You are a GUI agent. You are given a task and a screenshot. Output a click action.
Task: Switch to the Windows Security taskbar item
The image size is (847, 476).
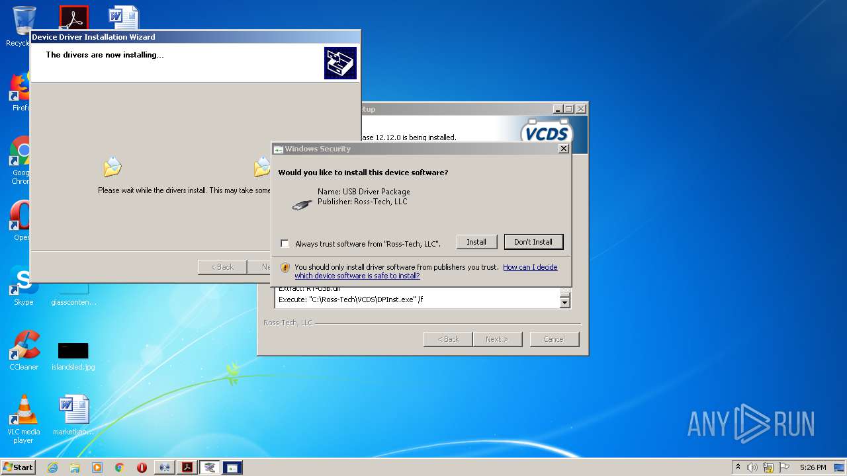pyautogui.click(x=232, y=467)
